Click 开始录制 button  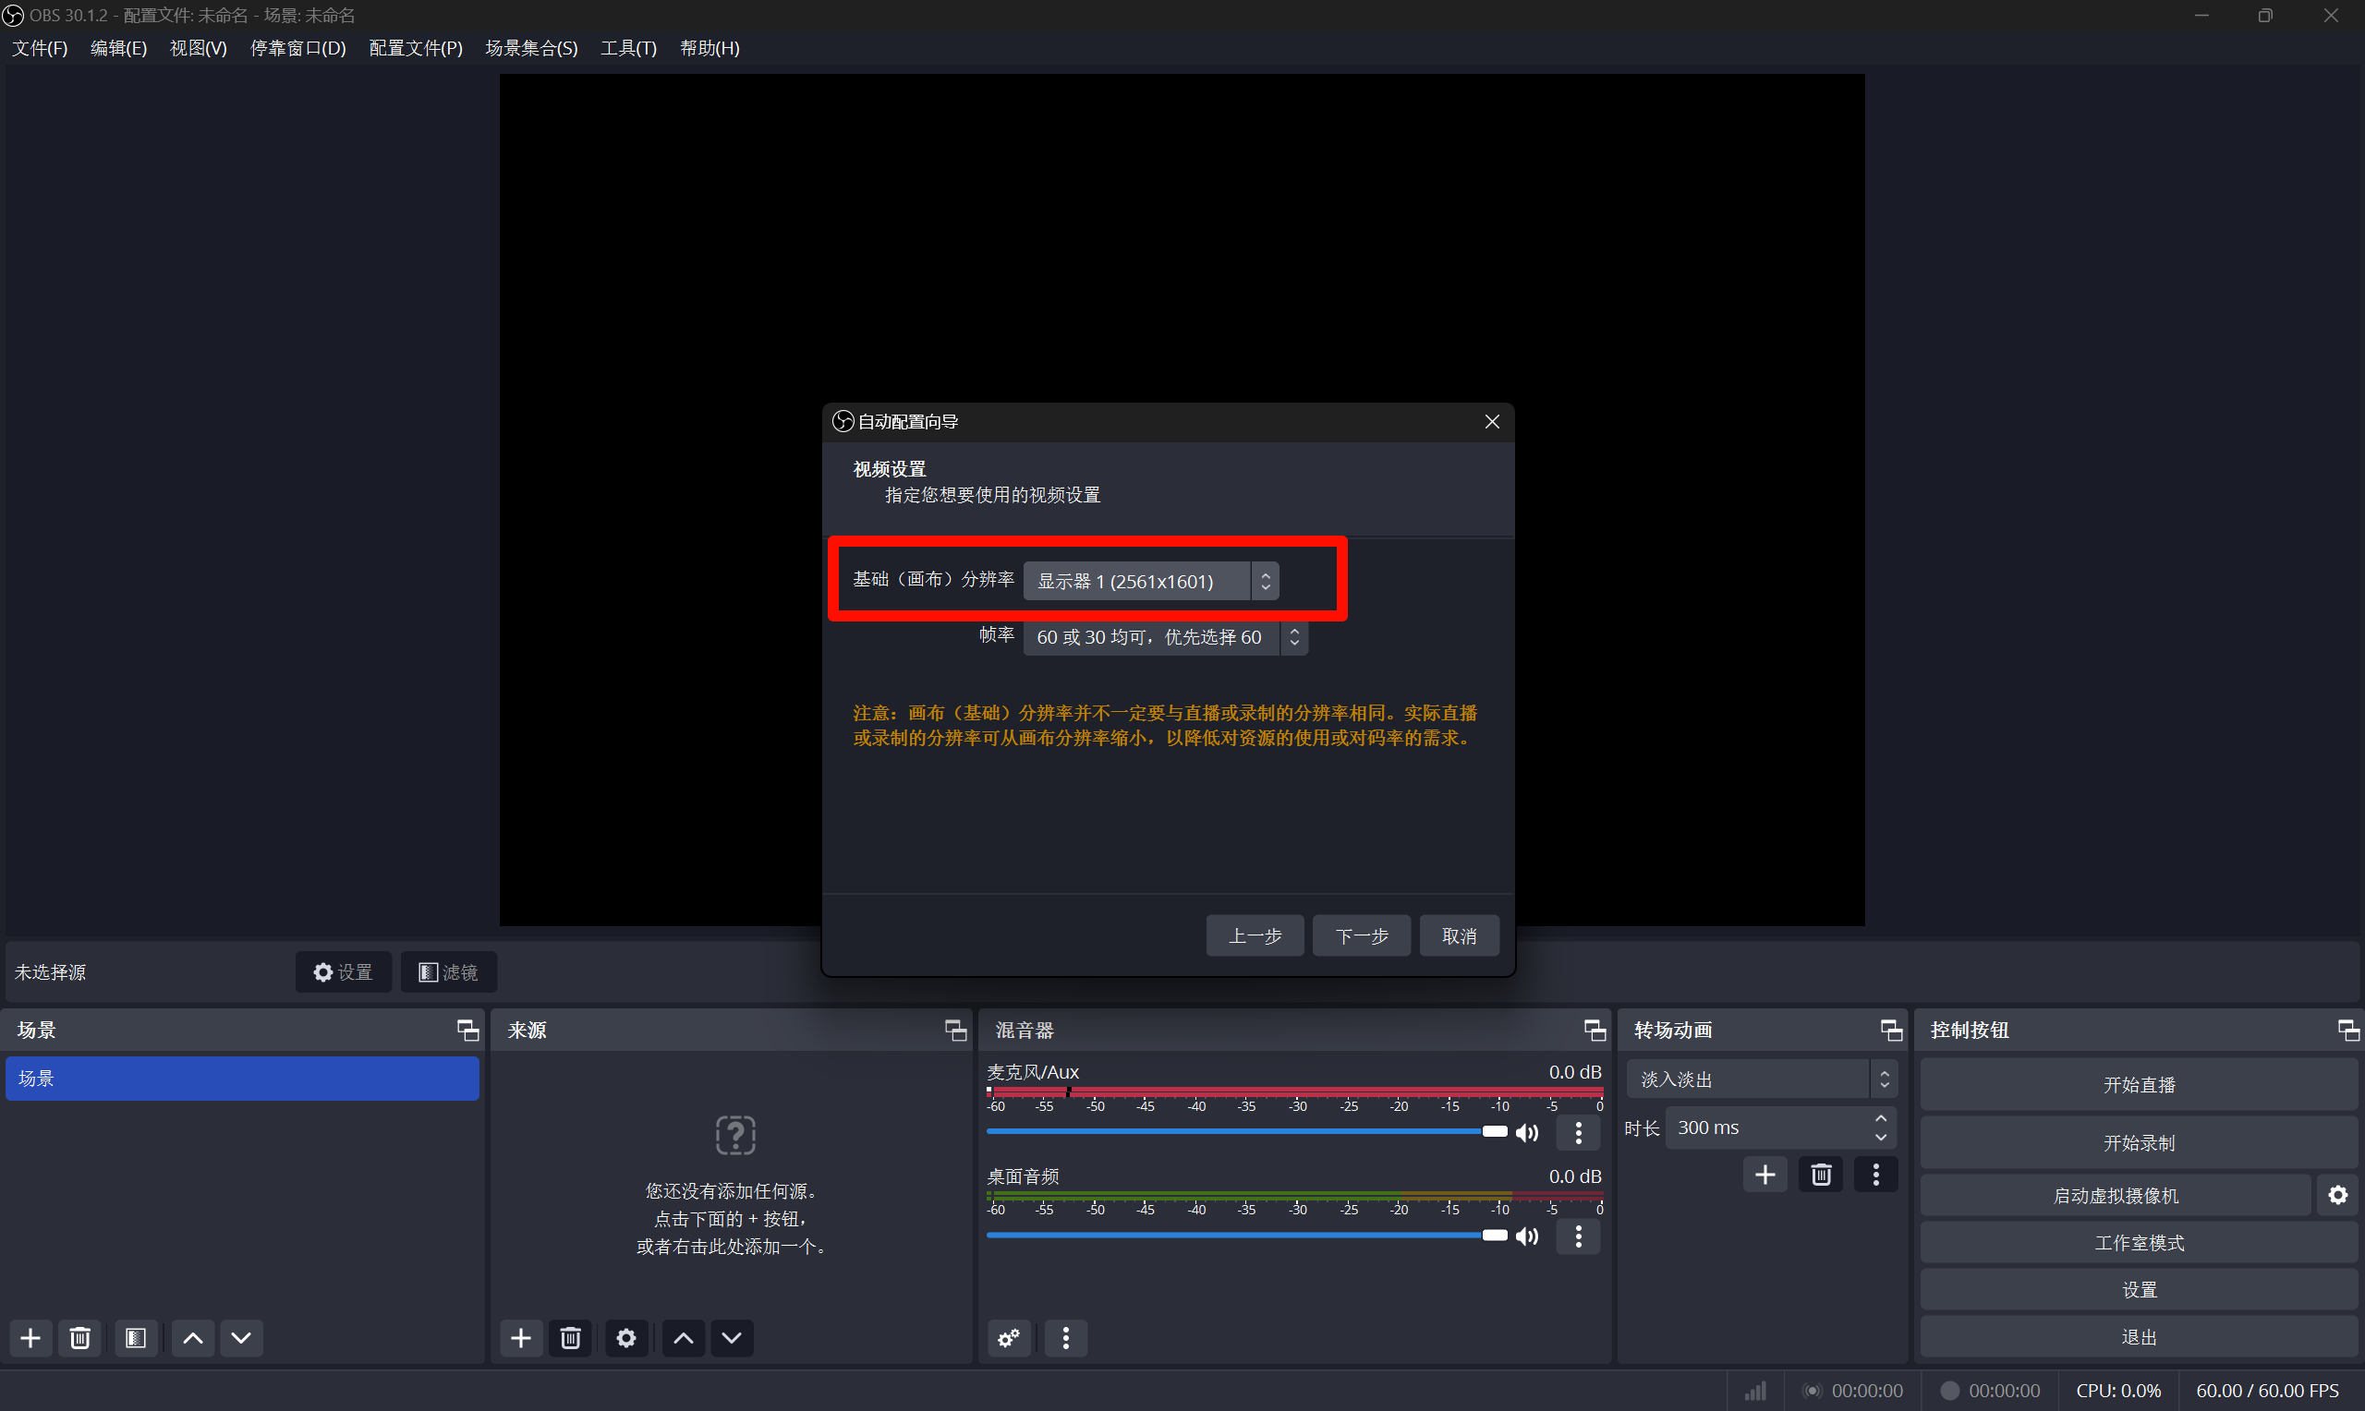point(2138,1142)
